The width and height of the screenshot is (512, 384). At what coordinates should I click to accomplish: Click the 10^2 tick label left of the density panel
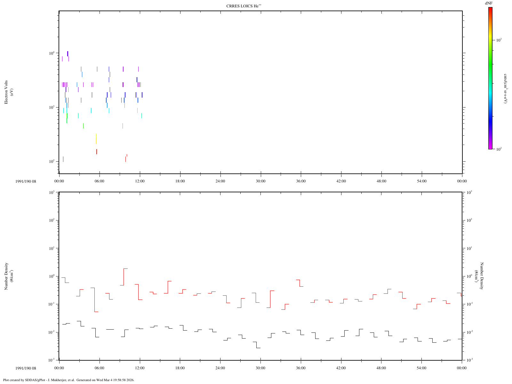pos(52,220)
